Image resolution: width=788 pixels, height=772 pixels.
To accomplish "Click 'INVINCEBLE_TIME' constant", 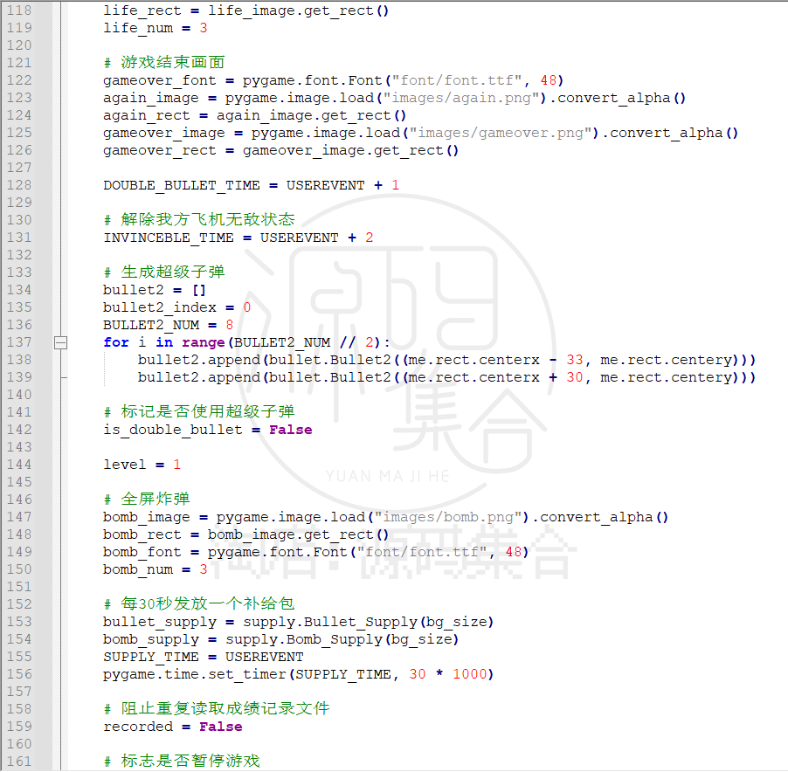I will [169, 238].
